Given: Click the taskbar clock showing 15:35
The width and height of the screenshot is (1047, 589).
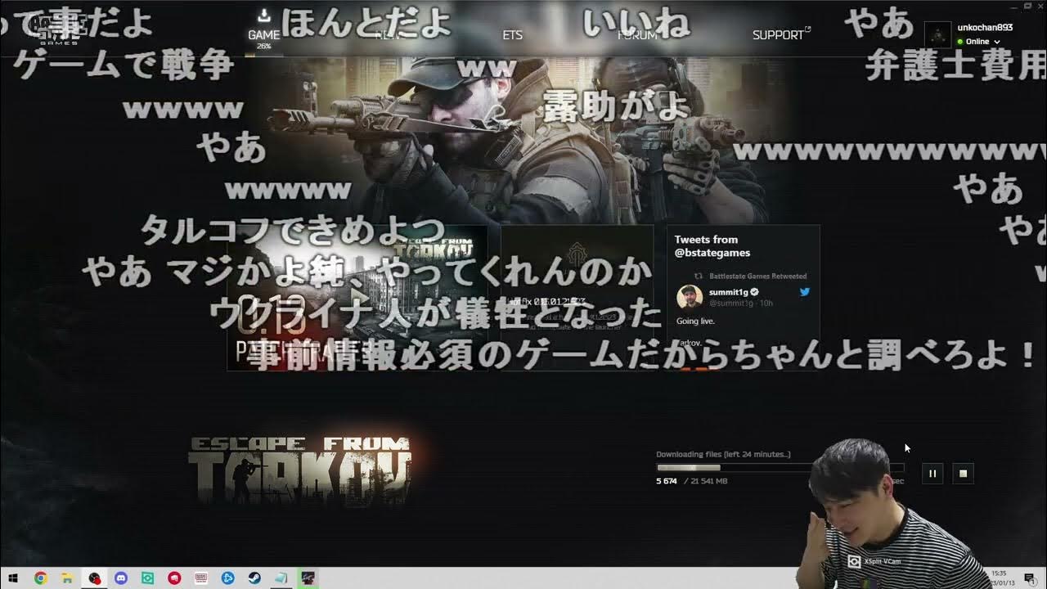Looking at the screenshot, I should [x=1000, y=578].
